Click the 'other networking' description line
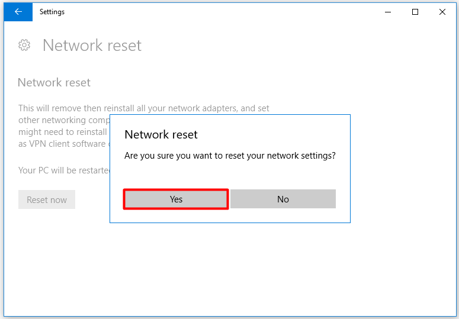Viewport: 459px width, 319px height. (x=64, y=120)
